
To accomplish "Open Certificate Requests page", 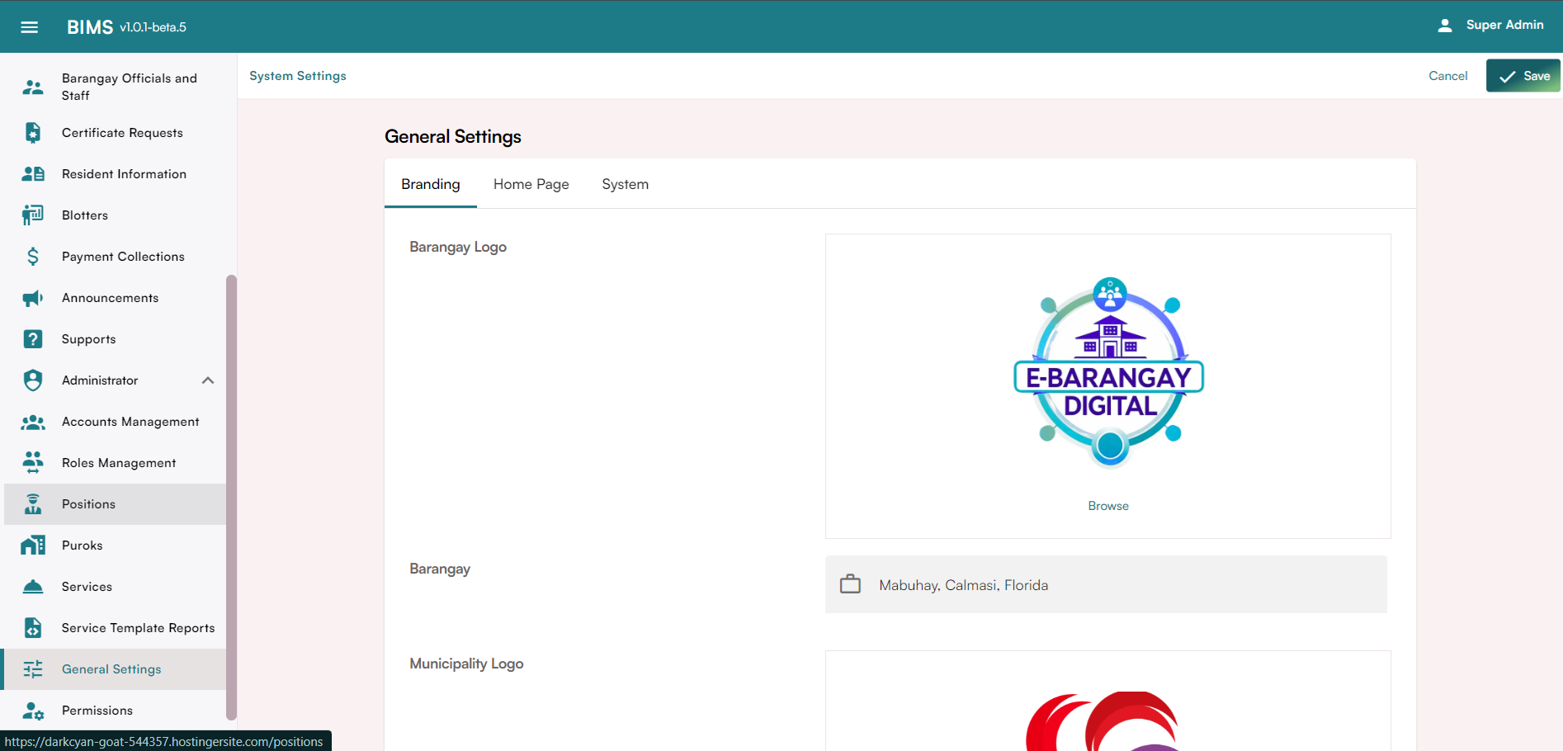I will [x=115, y=133].
